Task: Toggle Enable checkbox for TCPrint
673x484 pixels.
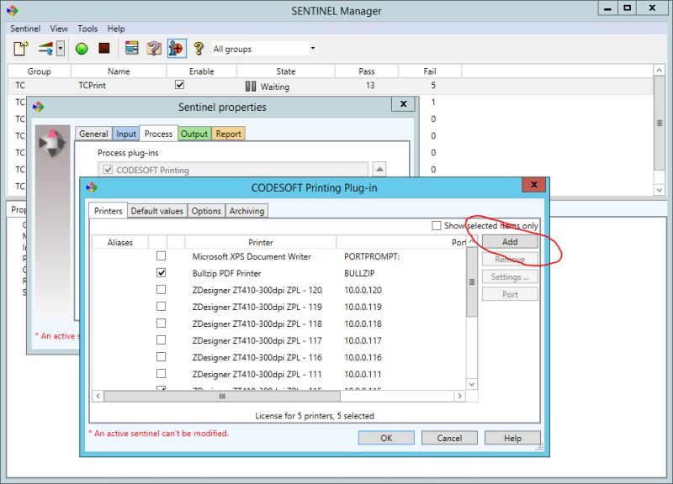Action: [180, 85]
